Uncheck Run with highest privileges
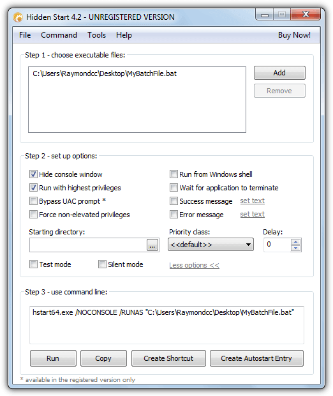 coord(33,188)
